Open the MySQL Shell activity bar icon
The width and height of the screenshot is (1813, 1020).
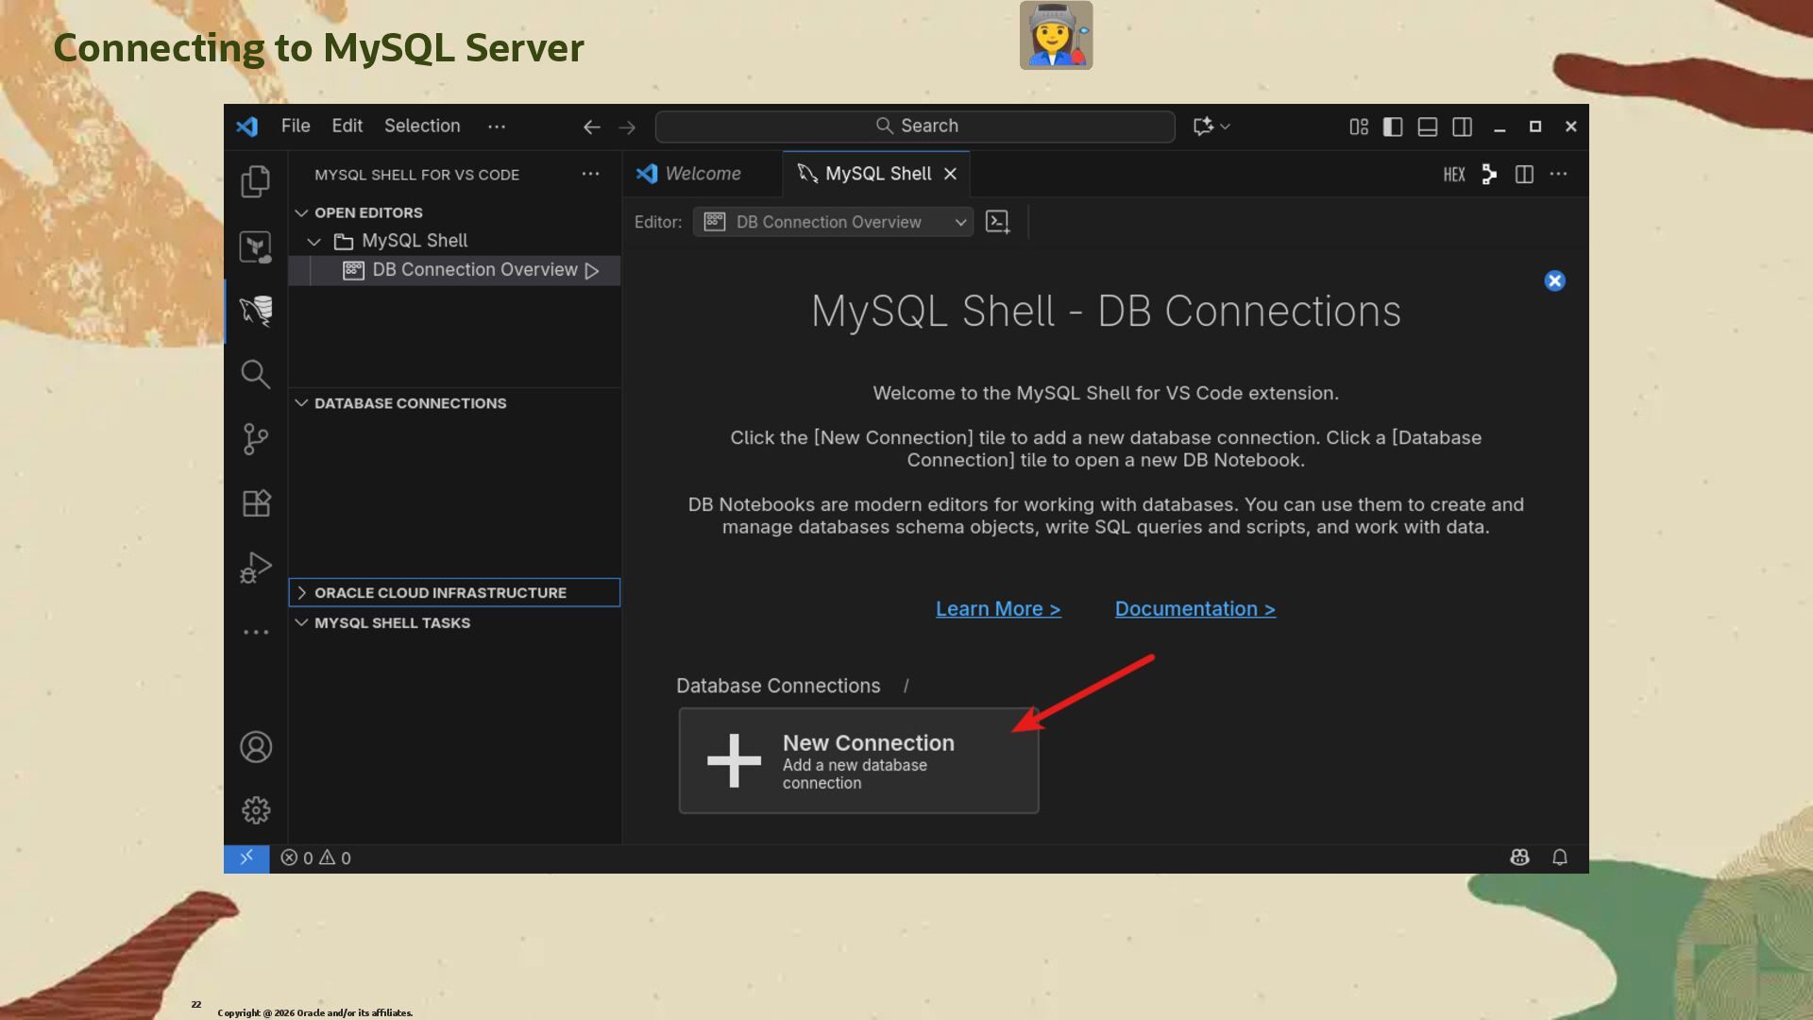point(256,310)
